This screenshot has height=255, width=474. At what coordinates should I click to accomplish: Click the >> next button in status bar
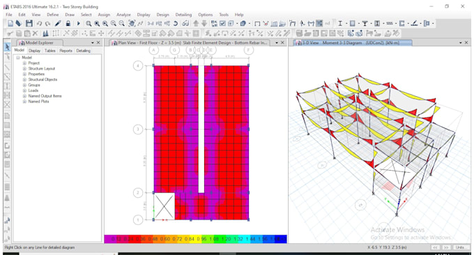pyautogui.click(x=446, y=247)
